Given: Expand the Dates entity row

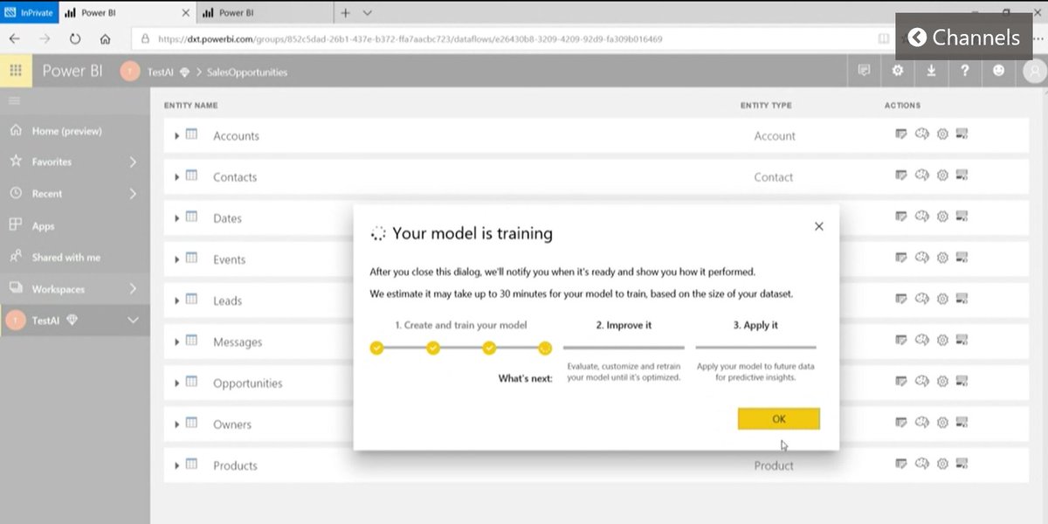Looking at the screenshot, I should (177, 217).
